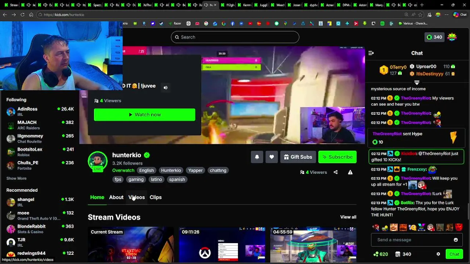The height and width of the screenshot is (264, 470).
Task: Open the 09:11:26 stream video thumbnail
Action: (222, 245)
